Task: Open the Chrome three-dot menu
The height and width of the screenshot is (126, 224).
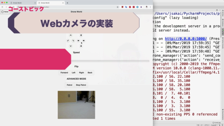Action: [x=150, y=7]
